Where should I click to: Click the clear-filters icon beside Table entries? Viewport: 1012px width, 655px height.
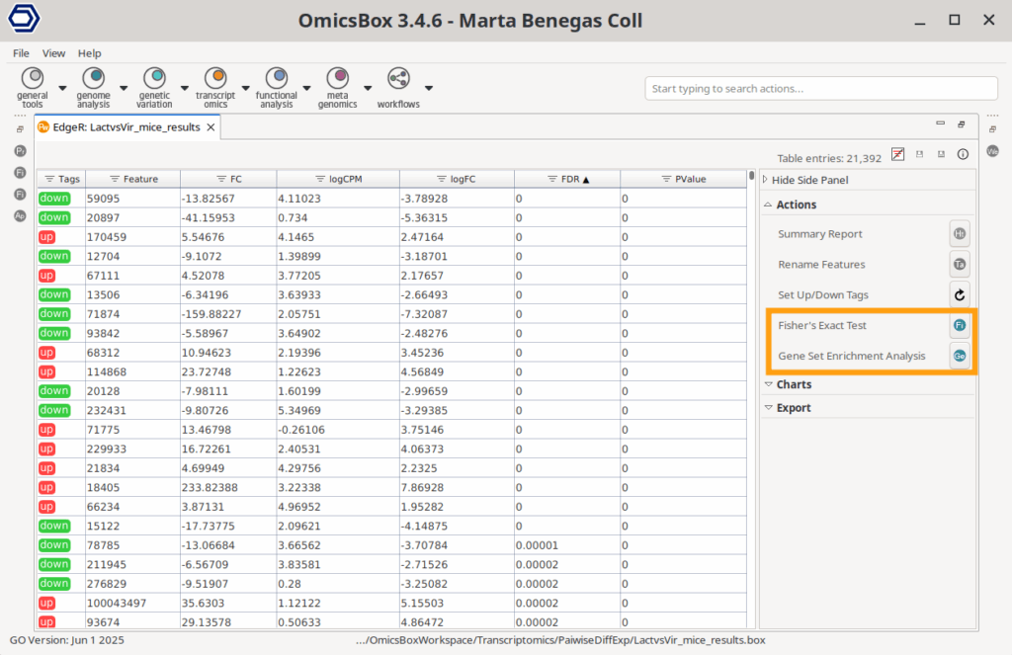tap(897, 154)
